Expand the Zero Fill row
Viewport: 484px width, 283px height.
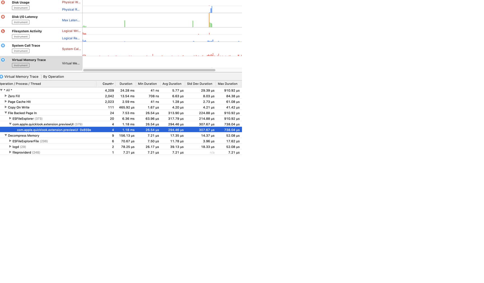click(6, 96)
